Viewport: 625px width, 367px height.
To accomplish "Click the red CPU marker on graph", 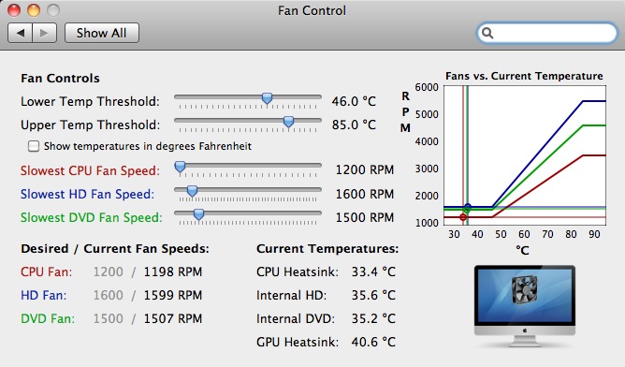I will click(x=463, y=217).
